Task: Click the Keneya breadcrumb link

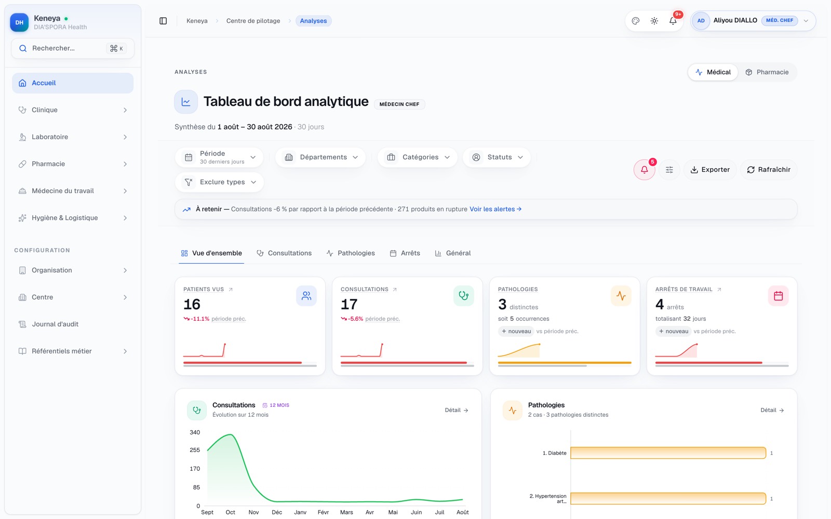Action: pos(197,21)
